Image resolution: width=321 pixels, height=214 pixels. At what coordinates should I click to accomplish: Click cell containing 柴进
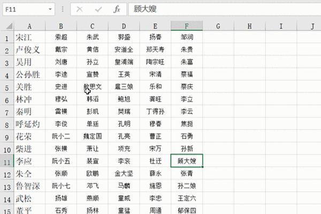pyautogui.click(x=29, y=149)
